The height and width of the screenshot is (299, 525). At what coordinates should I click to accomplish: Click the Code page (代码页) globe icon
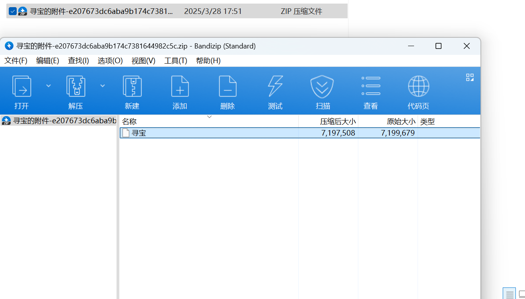(418, 86)
